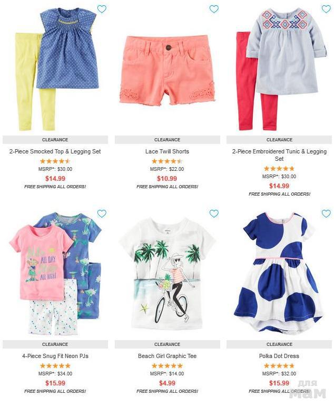
Task: View the beach girl bicycle tee image
Action: (167, 274)
